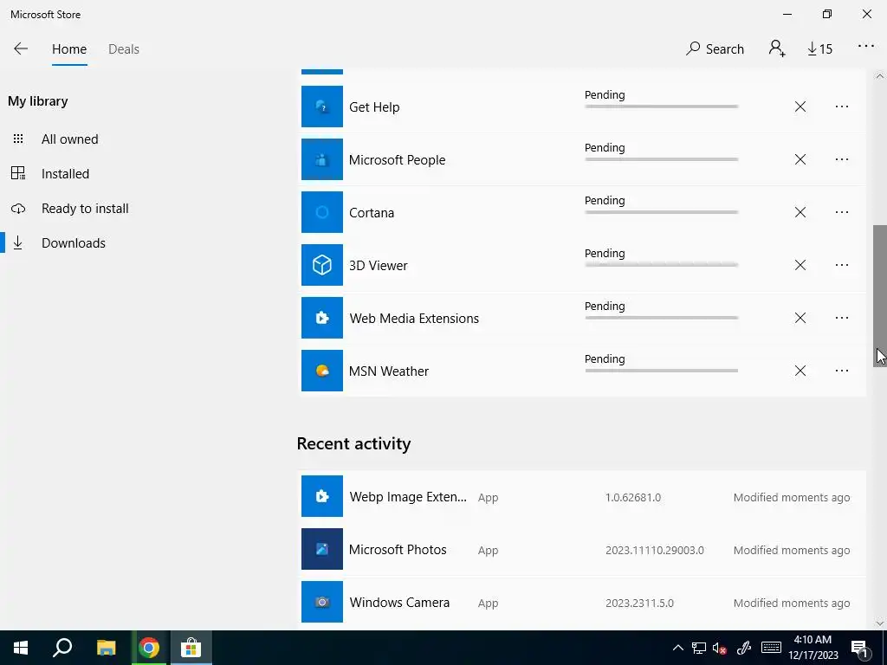Image resolution: width=887 pixels, height=665 pixels.
Task: Click the Microsoft People app icon
Action: (322, 159)
